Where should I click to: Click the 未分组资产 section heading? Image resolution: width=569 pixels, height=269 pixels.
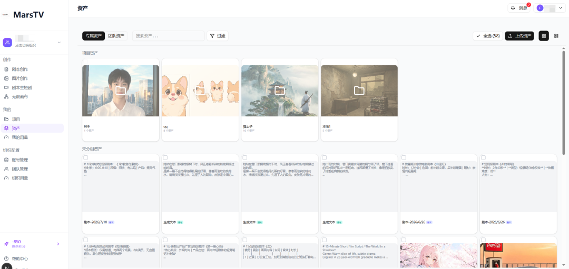92,149
